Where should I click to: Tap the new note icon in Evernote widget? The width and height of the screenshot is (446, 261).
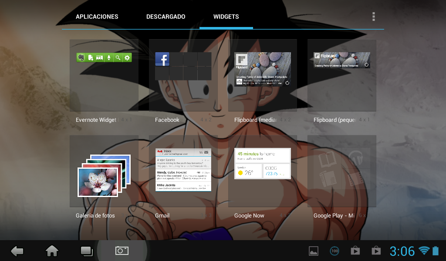(91, 58)
